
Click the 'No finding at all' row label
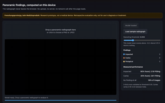(130, 80)
